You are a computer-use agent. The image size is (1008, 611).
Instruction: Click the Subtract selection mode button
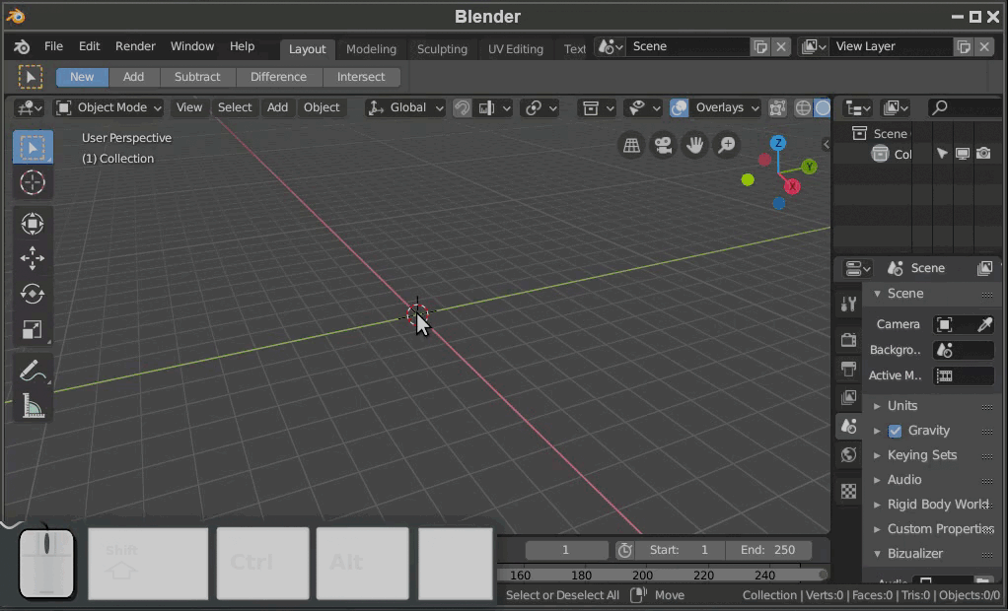coord(197,77)
